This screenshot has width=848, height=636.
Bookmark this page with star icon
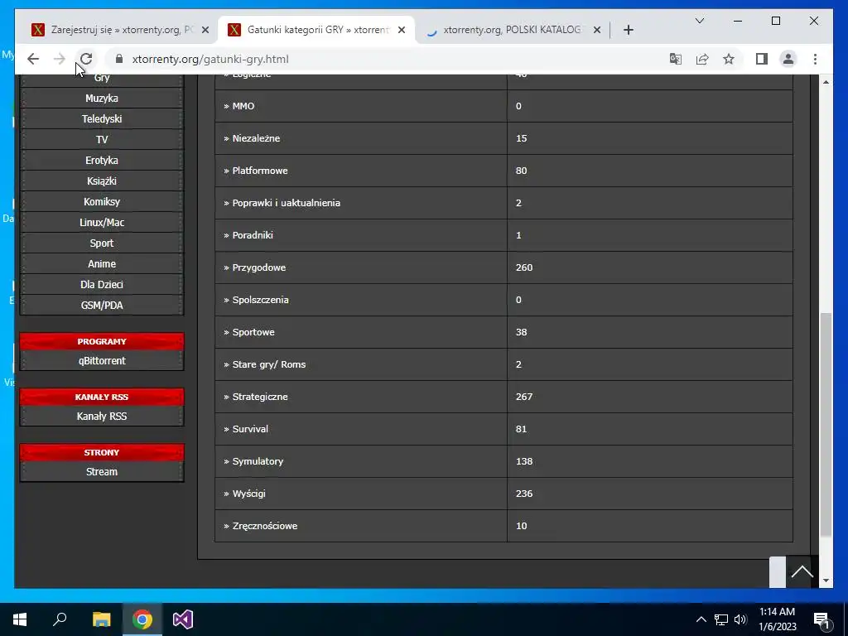pos(729,59)
